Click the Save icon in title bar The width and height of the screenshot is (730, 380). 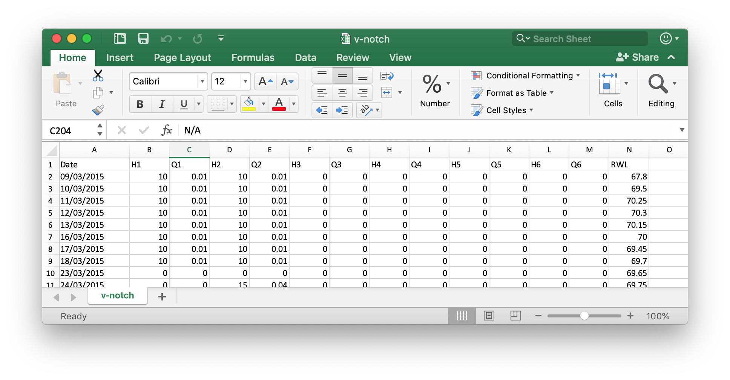coord(143,38)
